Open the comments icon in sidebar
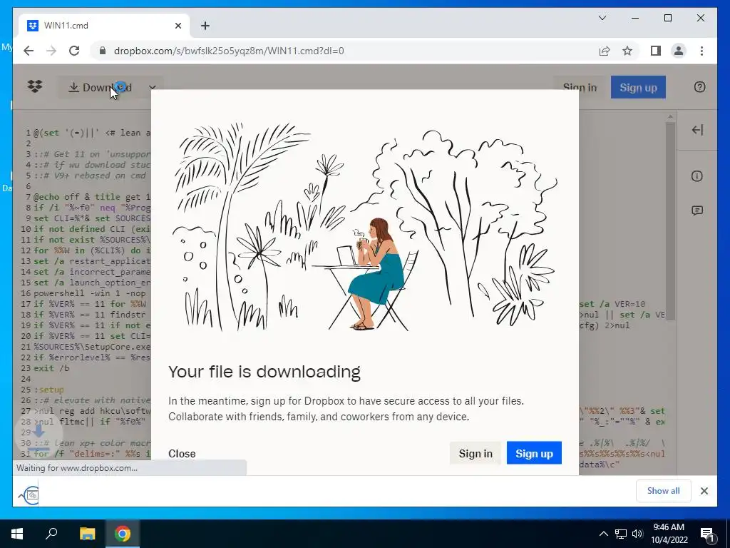The width and height of the screenshot is (730, 548). [697, 210]
